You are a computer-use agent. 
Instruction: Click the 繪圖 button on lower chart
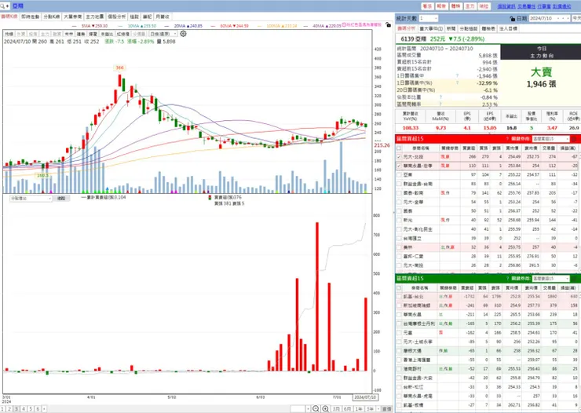(x=61, y=199)
